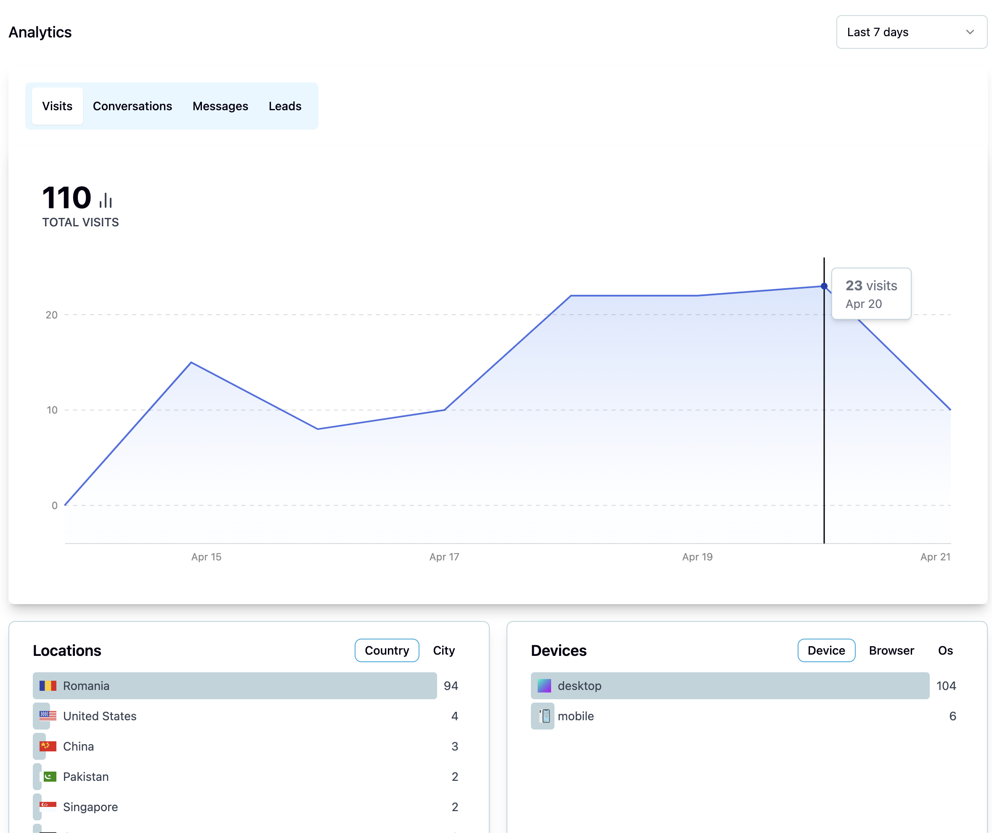Toggle Locations view to Country
This screenshot has height=833, width=992.
386,650
